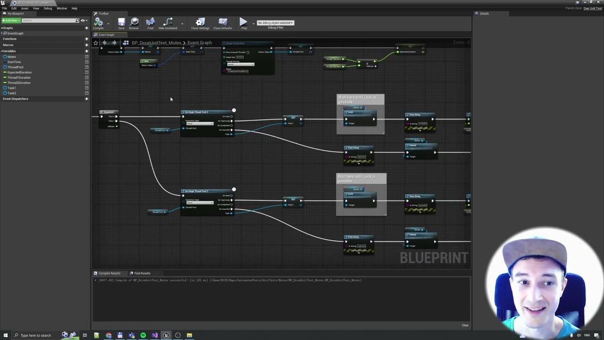Toggle editable eye for Task1 variable
The image size is (604, 340).
(x=87, y=88)
